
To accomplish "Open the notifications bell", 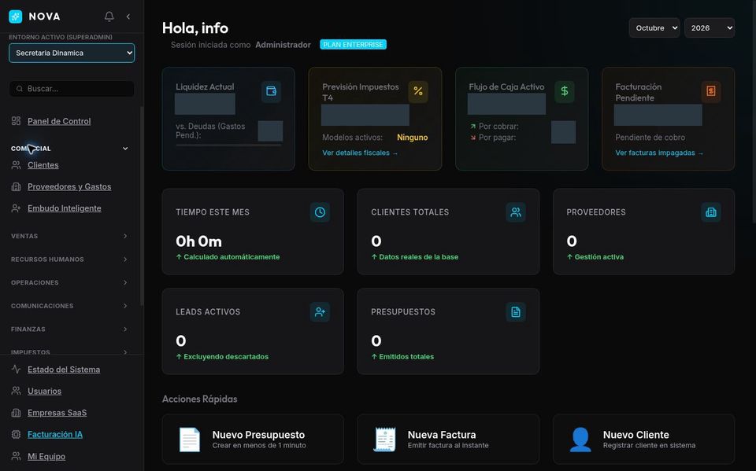I will (x=109, y=17).
